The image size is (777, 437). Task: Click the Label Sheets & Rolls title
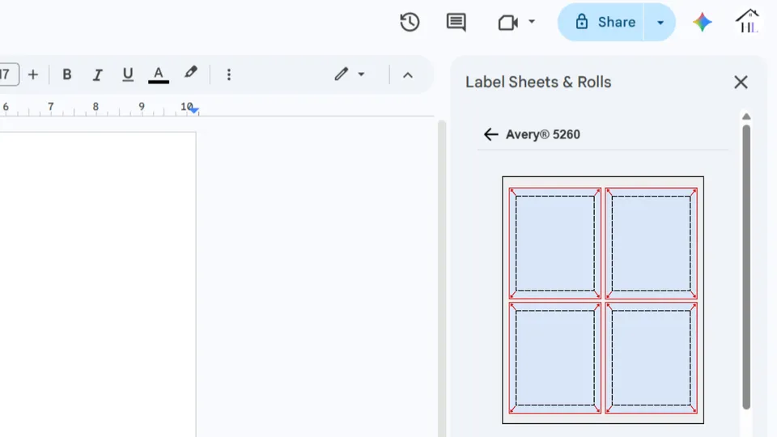tap(538, 82)
